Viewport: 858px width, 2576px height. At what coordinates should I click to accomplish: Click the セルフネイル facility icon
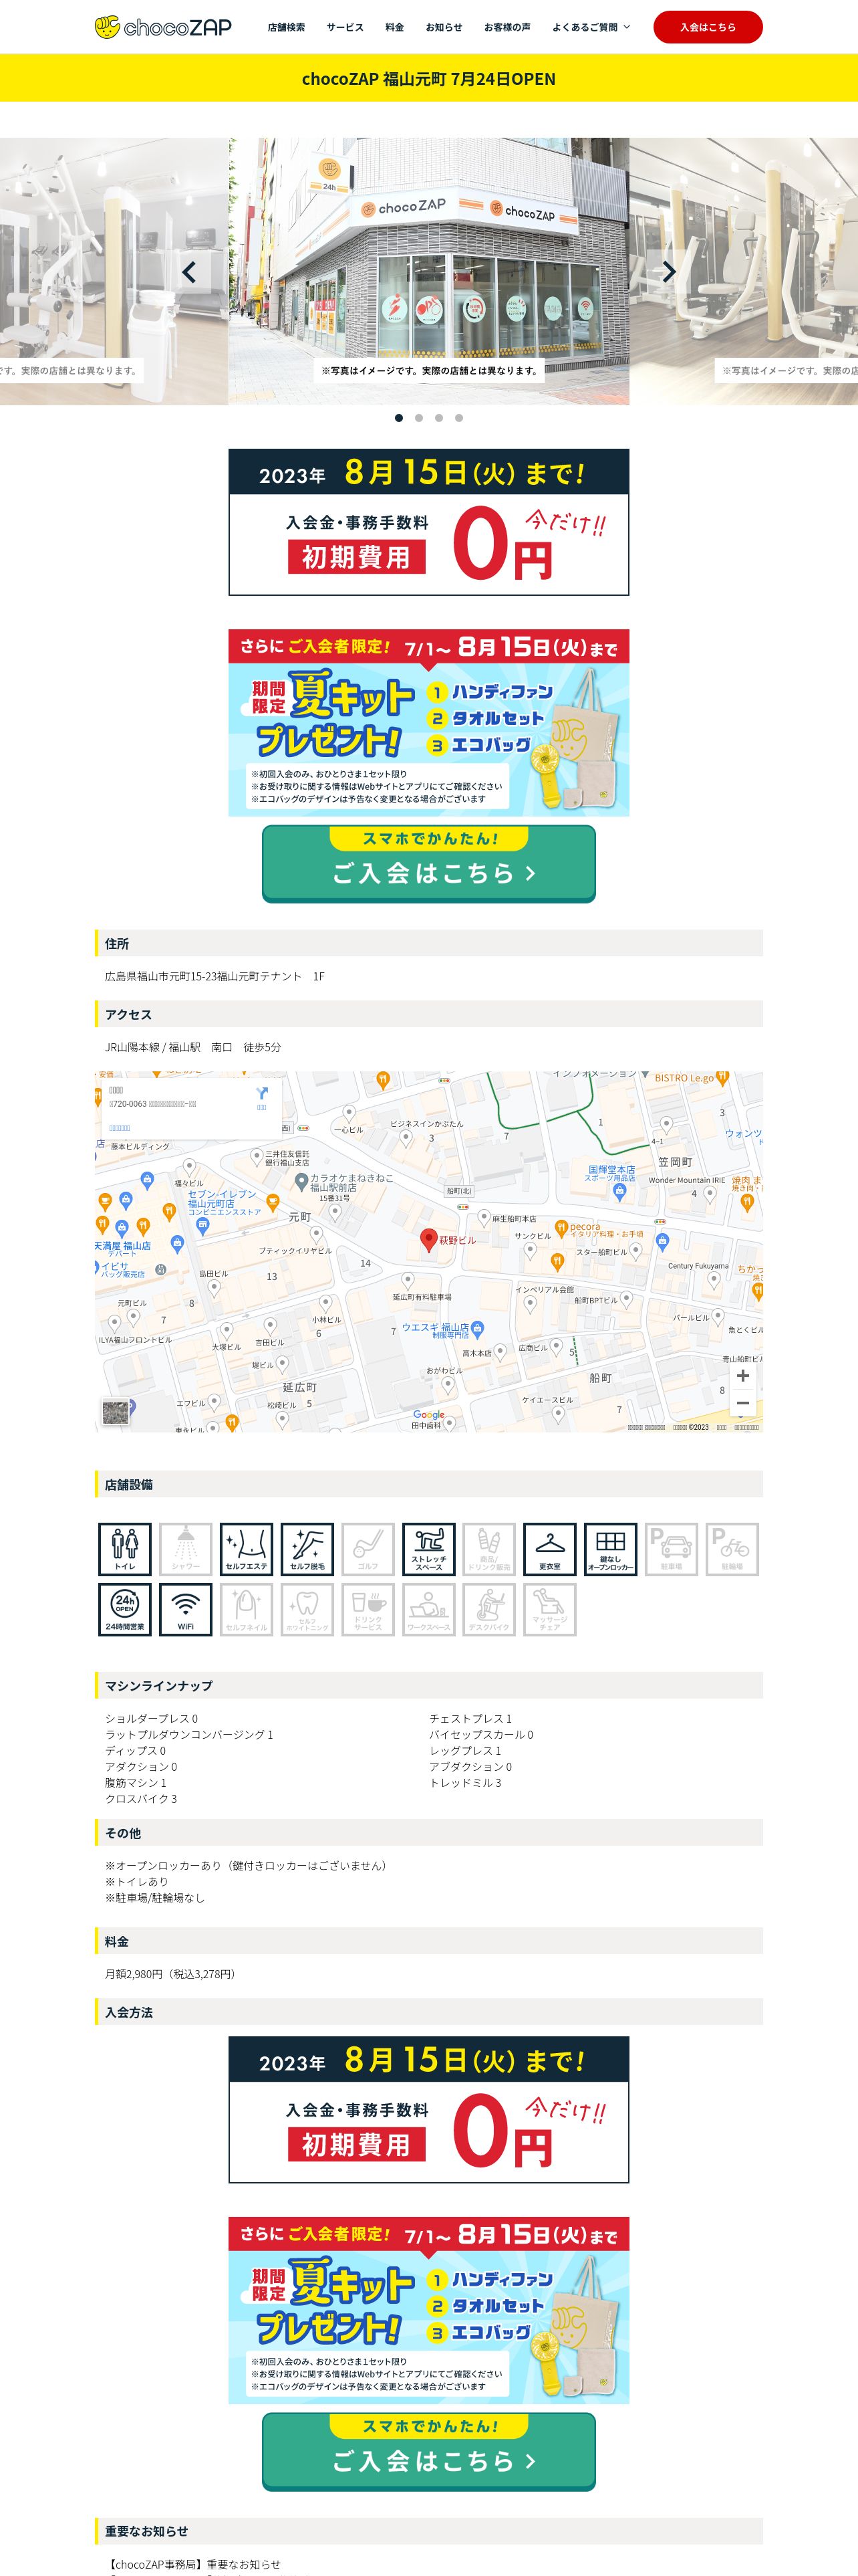point(247,1609)
